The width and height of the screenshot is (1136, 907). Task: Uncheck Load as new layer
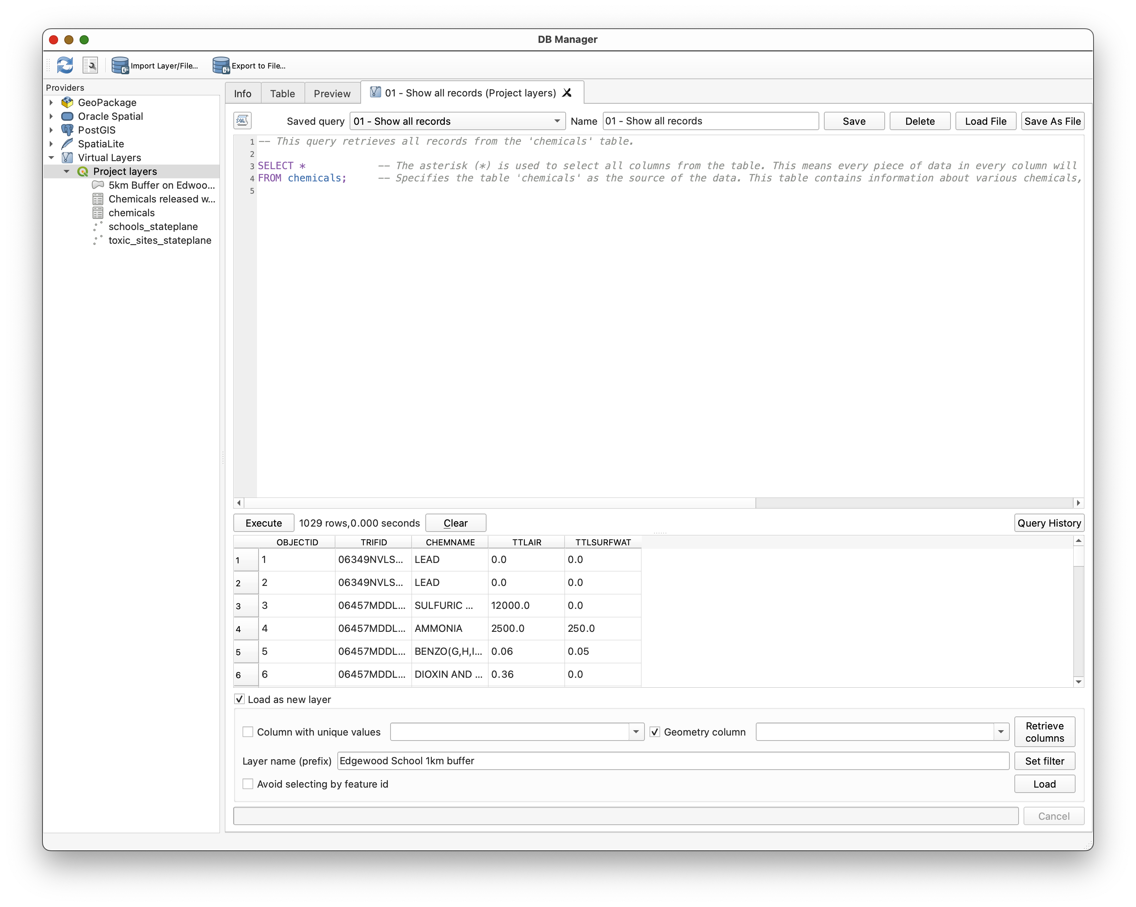click(240, 699)
